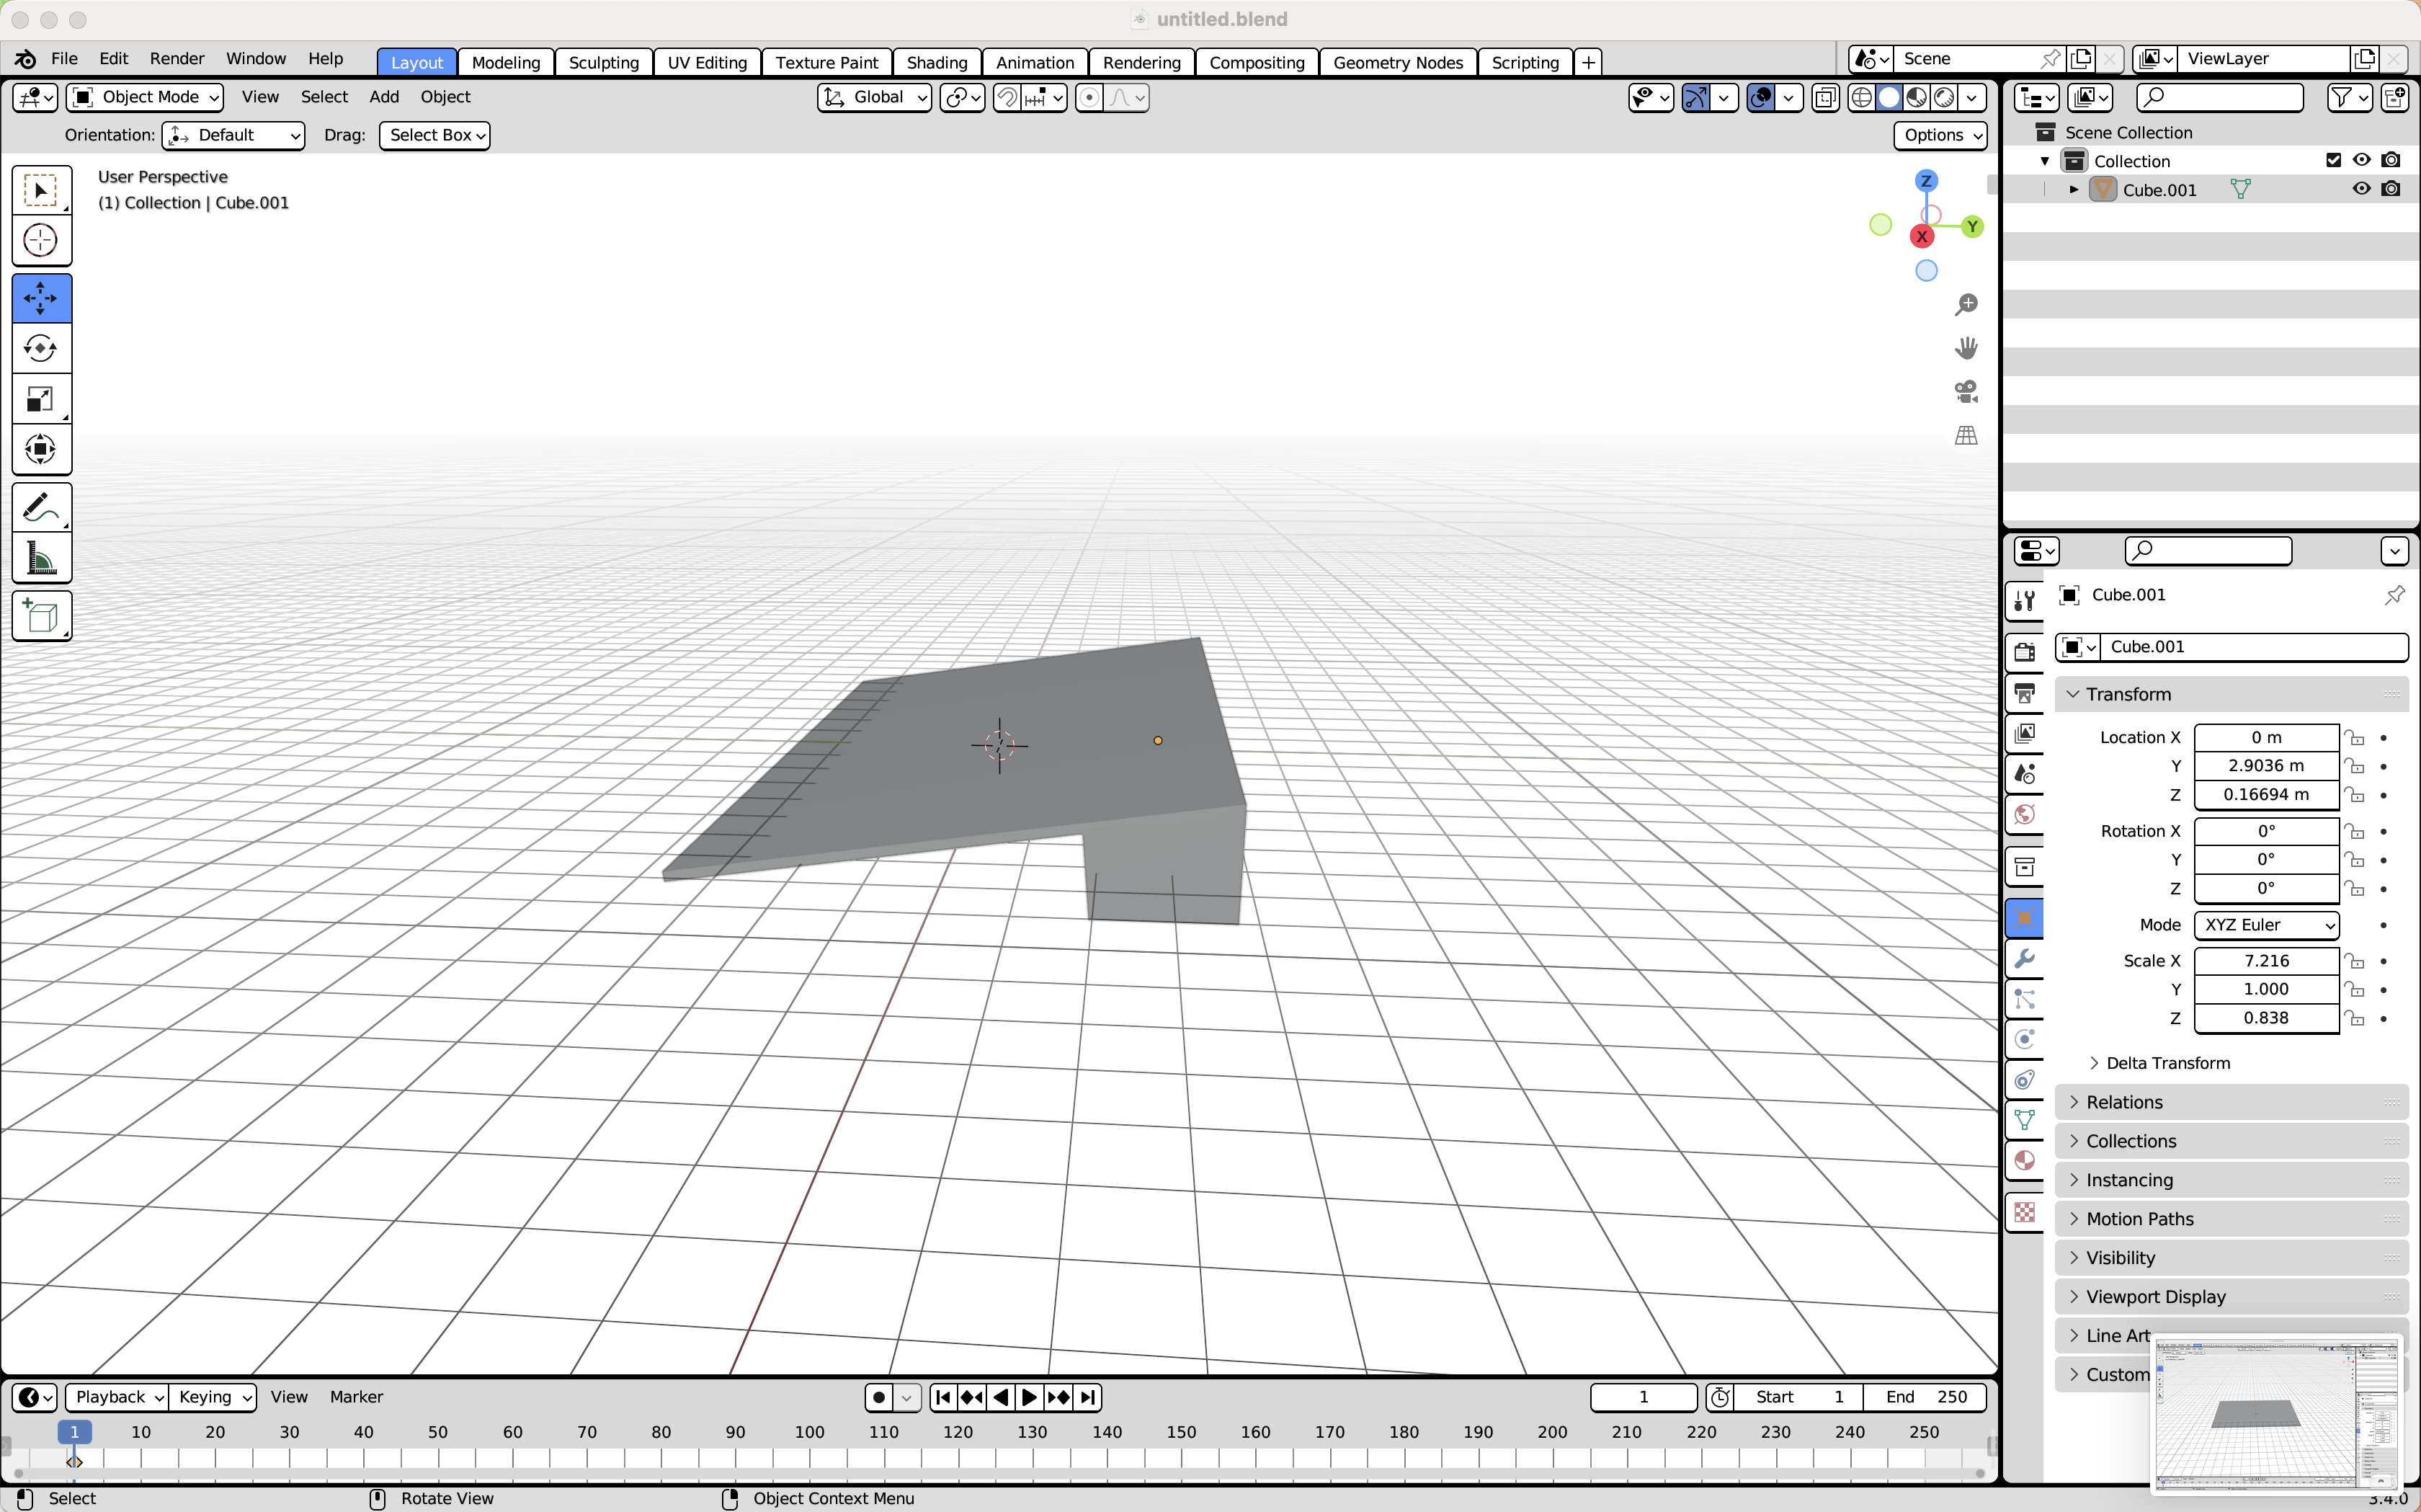Open the Modifiers properties tab (wrench)
The width and height of the screenshot is (2421, 1512).
point(2024,958)
